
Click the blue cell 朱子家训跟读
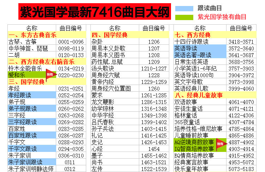(32, 162)
